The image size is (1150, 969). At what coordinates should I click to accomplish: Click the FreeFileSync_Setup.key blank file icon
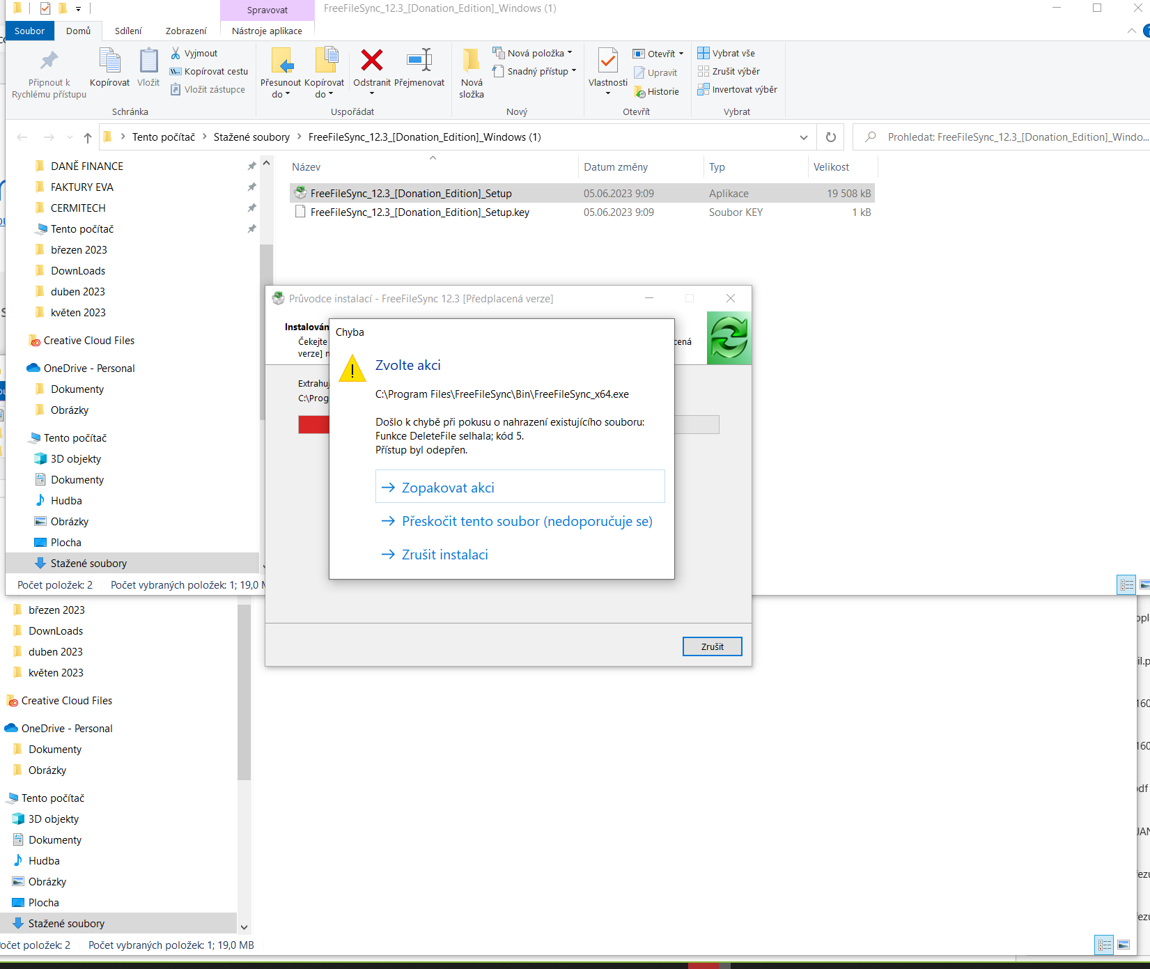pyautogui.click(x=300, y=212)
